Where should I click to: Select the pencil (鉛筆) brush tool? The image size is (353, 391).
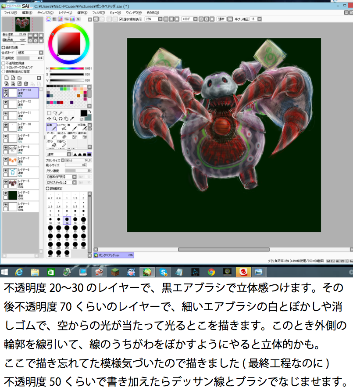[x=51, y=127]
